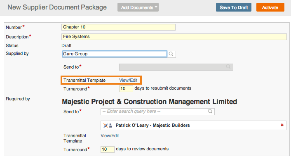Open View/Edit link under Required by section

point(110,135)
